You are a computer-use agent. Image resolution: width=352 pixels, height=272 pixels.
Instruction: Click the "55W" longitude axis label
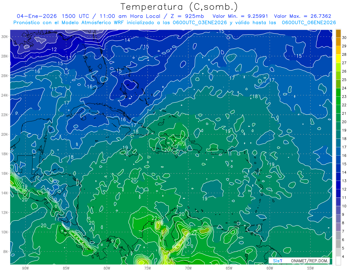(x=311, y=268)
